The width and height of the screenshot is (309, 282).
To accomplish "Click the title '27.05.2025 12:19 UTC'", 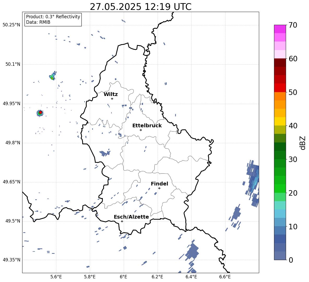I will [x=140, y=7].
